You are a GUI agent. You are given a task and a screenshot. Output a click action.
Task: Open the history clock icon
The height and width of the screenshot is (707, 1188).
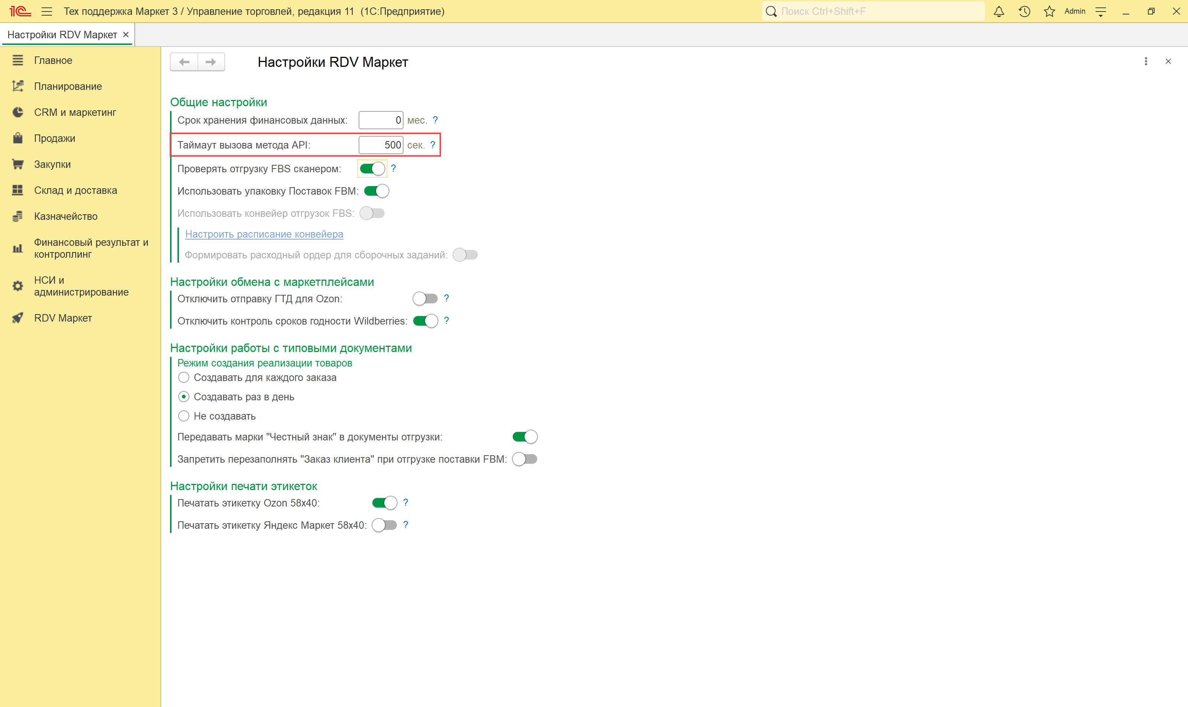coord(1024,12)
